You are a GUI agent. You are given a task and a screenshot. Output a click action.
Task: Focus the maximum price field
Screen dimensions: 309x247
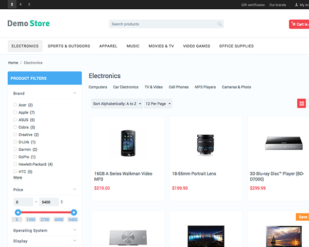click(49, 202)
